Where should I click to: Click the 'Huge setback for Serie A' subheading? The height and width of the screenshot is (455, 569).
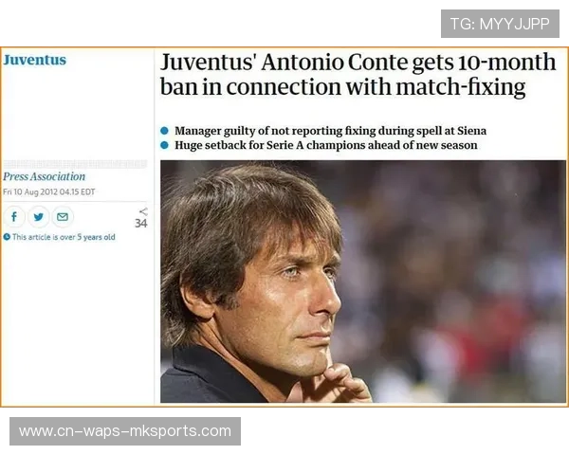tap(326, 145)
